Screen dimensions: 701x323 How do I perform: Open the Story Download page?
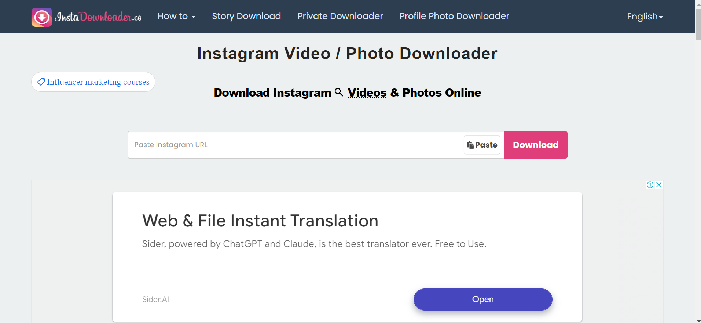point(246,16)
